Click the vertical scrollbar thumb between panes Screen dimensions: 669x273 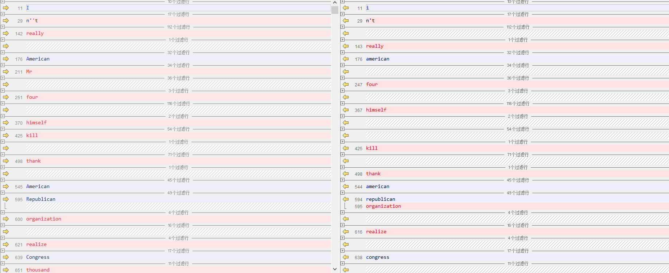point(335,10)
